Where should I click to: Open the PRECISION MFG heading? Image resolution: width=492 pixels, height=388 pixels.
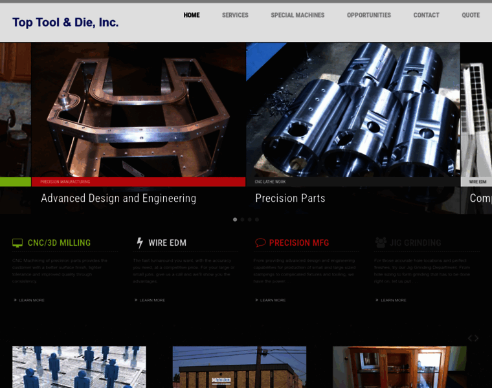299,243
